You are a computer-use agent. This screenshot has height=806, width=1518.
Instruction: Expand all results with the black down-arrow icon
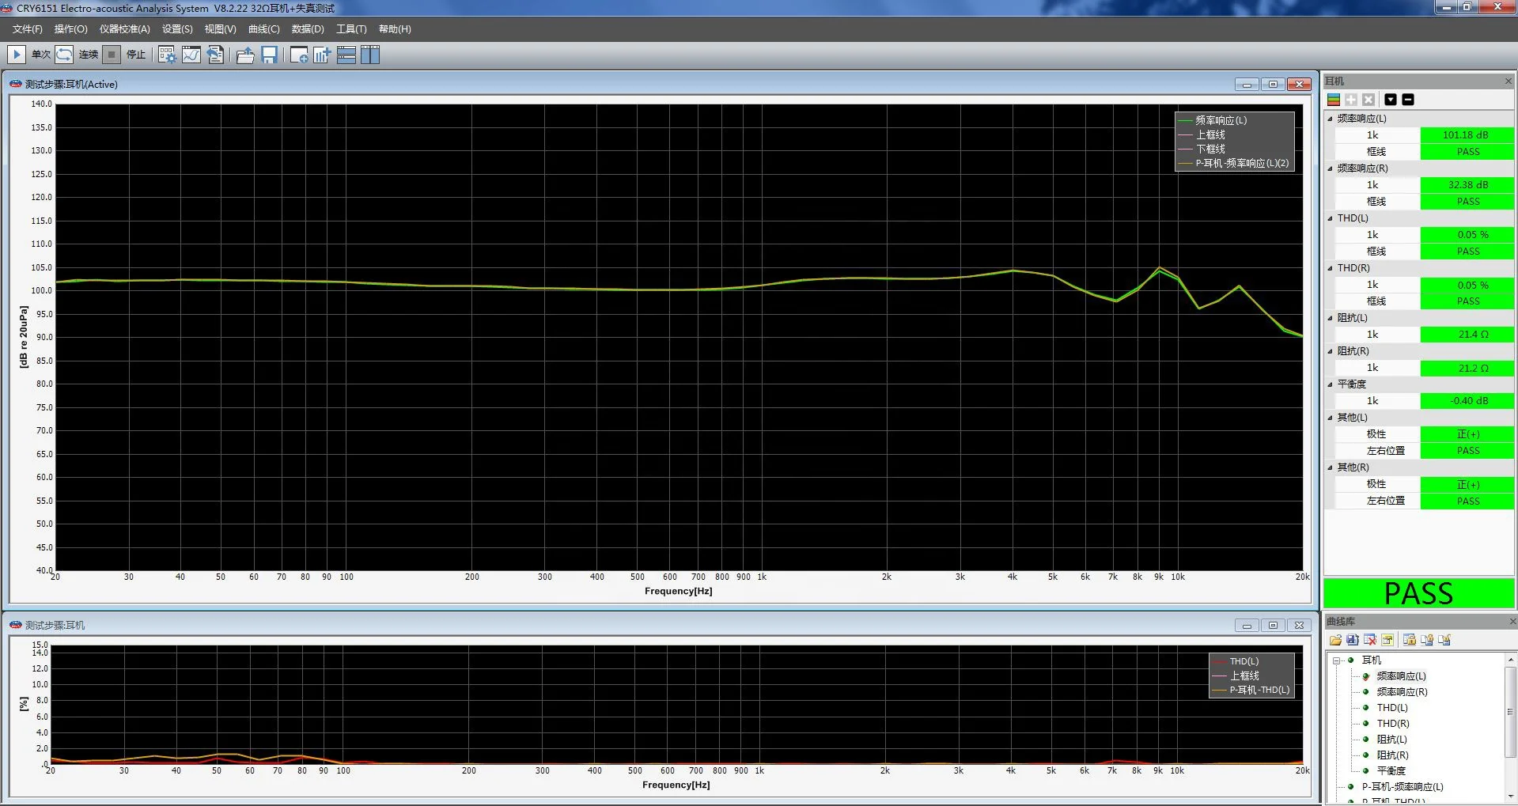[1391, 100]
